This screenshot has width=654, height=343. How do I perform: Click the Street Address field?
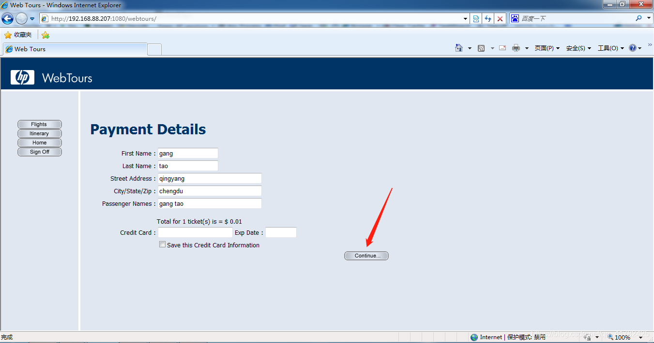click(210, 178)
